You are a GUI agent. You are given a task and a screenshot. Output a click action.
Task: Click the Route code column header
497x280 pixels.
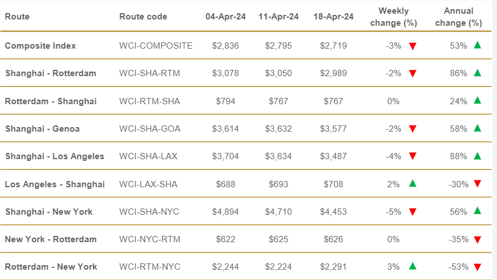(x=143, y=17)
